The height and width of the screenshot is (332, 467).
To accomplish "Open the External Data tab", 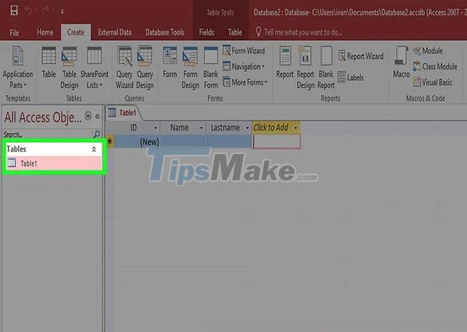I will point(115,32).
